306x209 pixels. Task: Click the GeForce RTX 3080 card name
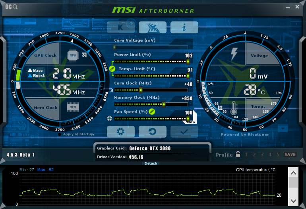pos(150,148)
